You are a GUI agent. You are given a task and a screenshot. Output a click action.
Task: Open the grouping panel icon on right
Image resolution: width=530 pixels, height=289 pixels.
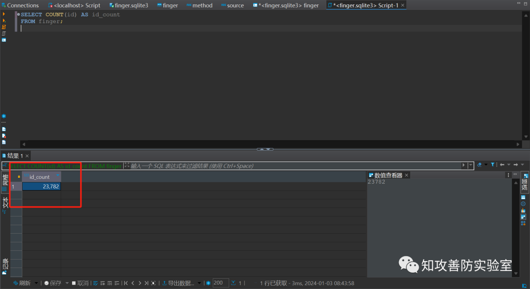click(523, 197)
